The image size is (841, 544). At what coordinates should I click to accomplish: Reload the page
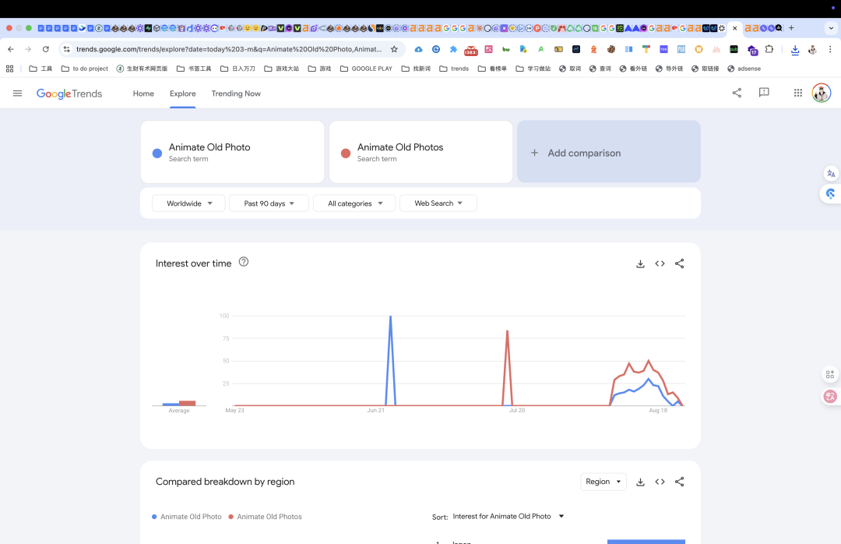tap(46, 49)
